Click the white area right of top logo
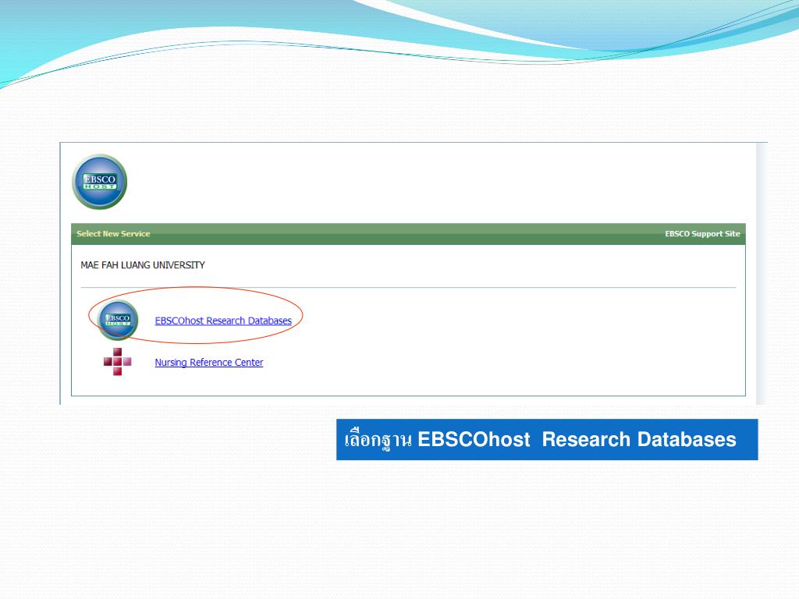The width and height of the screenshot is (799, 599). [x=429, y=182]
